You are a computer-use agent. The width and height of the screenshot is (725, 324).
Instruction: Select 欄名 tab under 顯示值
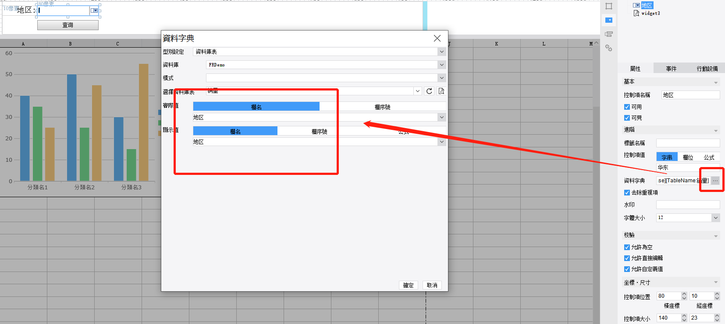coord(235,131)
